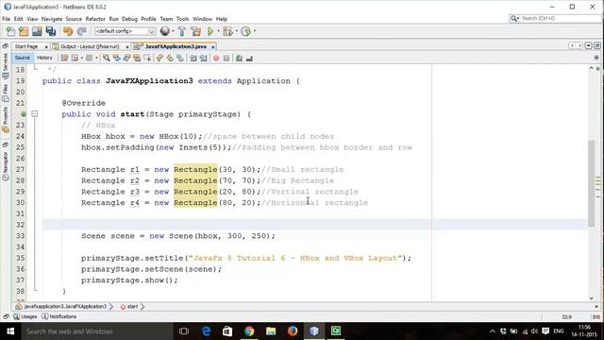Run the project with the green play icon
This screenshot has height=340, width=604.
210,31
